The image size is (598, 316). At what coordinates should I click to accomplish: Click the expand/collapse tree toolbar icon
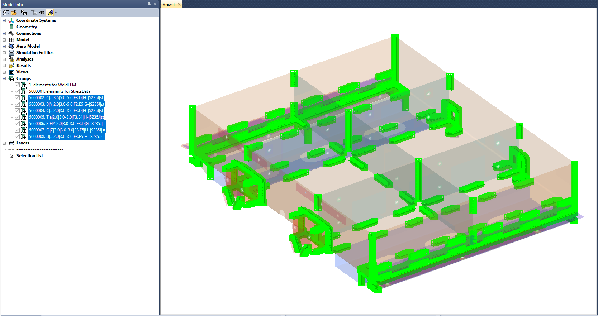pyautogui.click(x=6, y=13)
